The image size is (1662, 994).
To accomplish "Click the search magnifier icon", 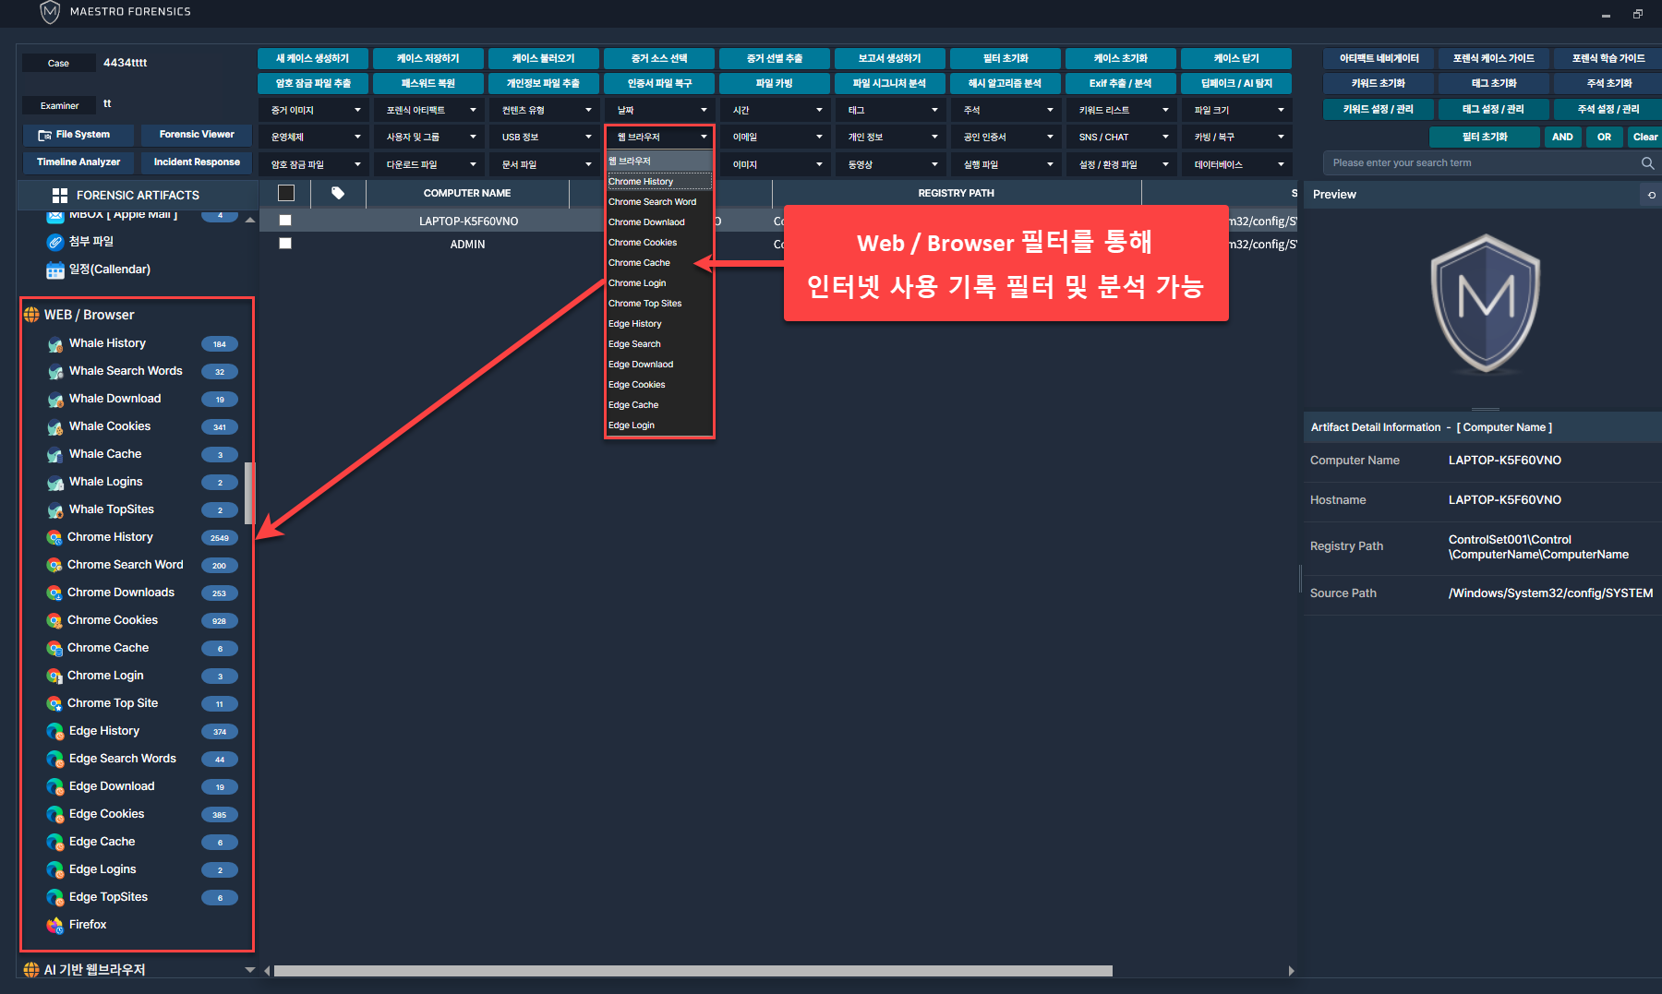I will pos(1647,163).
